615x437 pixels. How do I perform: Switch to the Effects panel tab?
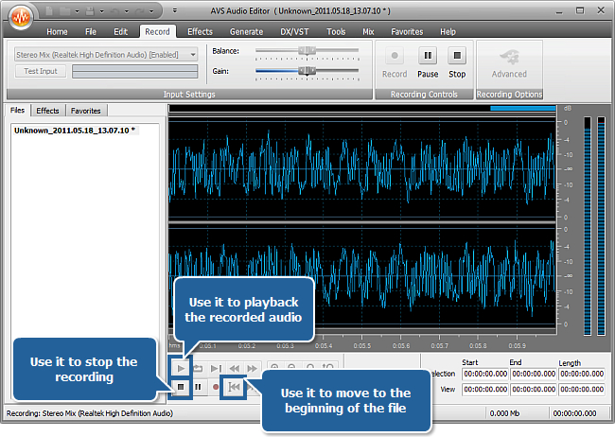tap(47, 111)
